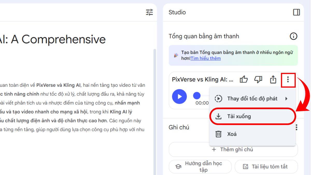Open the audio three-dot more menu
This screenshot has width=311, height=175.
click(x=288, y=80)
